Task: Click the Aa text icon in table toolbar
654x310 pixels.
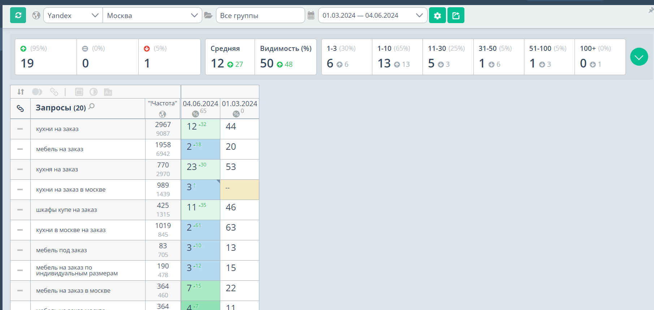Action: pos(108,92)
